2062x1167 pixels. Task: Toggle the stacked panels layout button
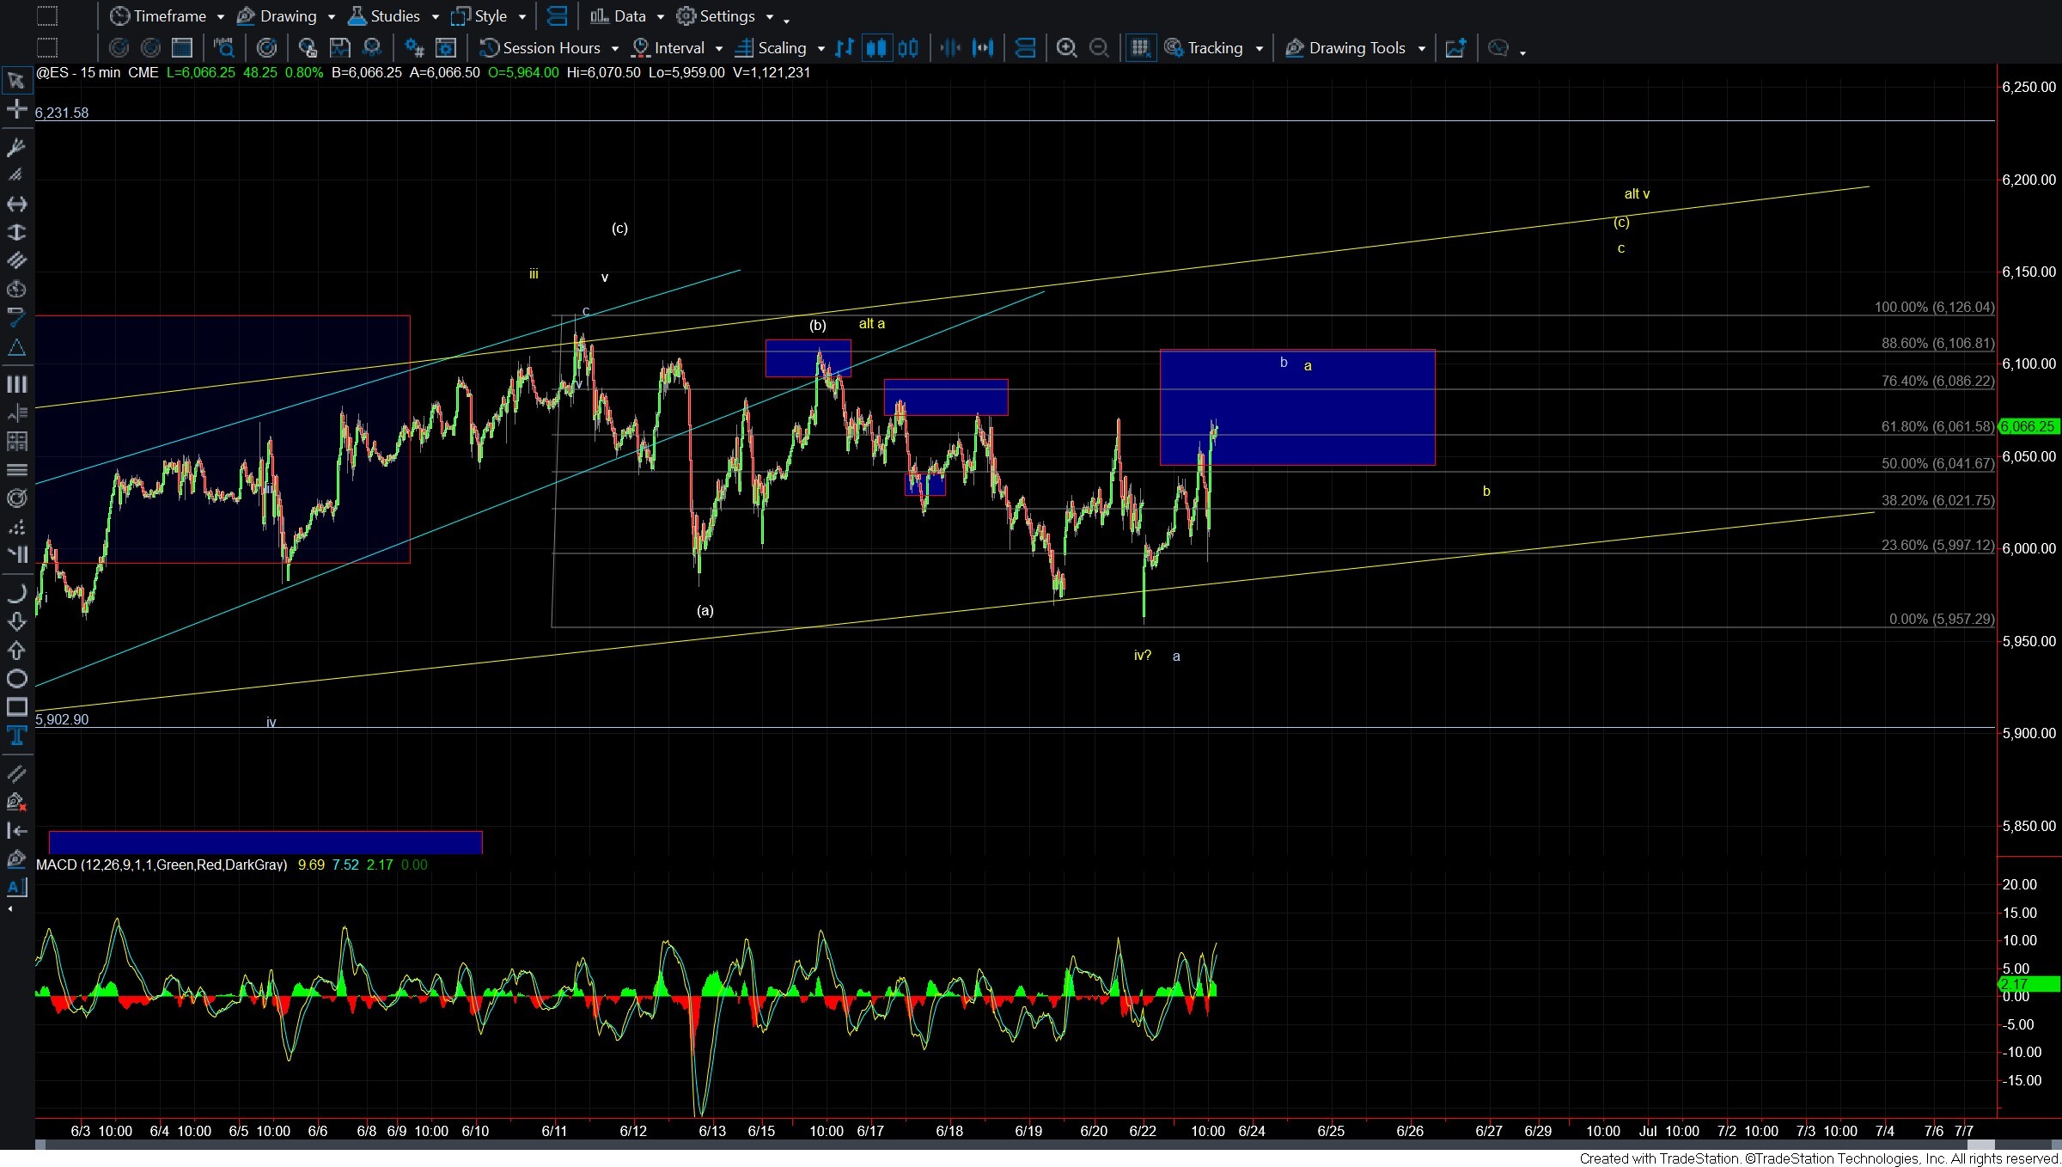(557, 16)
